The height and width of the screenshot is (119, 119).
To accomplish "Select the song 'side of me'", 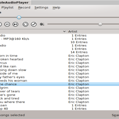I will pyautogui.click(x=59, y=73).
